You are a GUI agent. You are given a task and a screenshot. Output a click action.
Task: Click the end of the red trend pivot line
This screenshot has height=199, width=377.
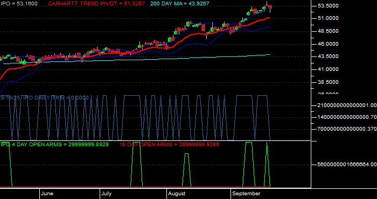click(269, 18)
